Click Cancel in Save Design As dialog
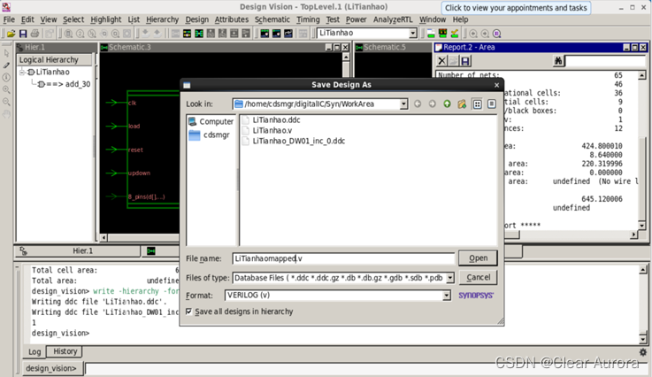This screenshot has height=377, width=652. coord(478,278)
